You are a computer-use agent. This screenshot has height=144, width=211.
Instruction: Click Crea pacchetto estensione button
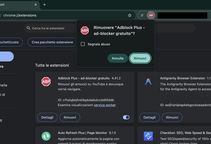pos(52,42)
